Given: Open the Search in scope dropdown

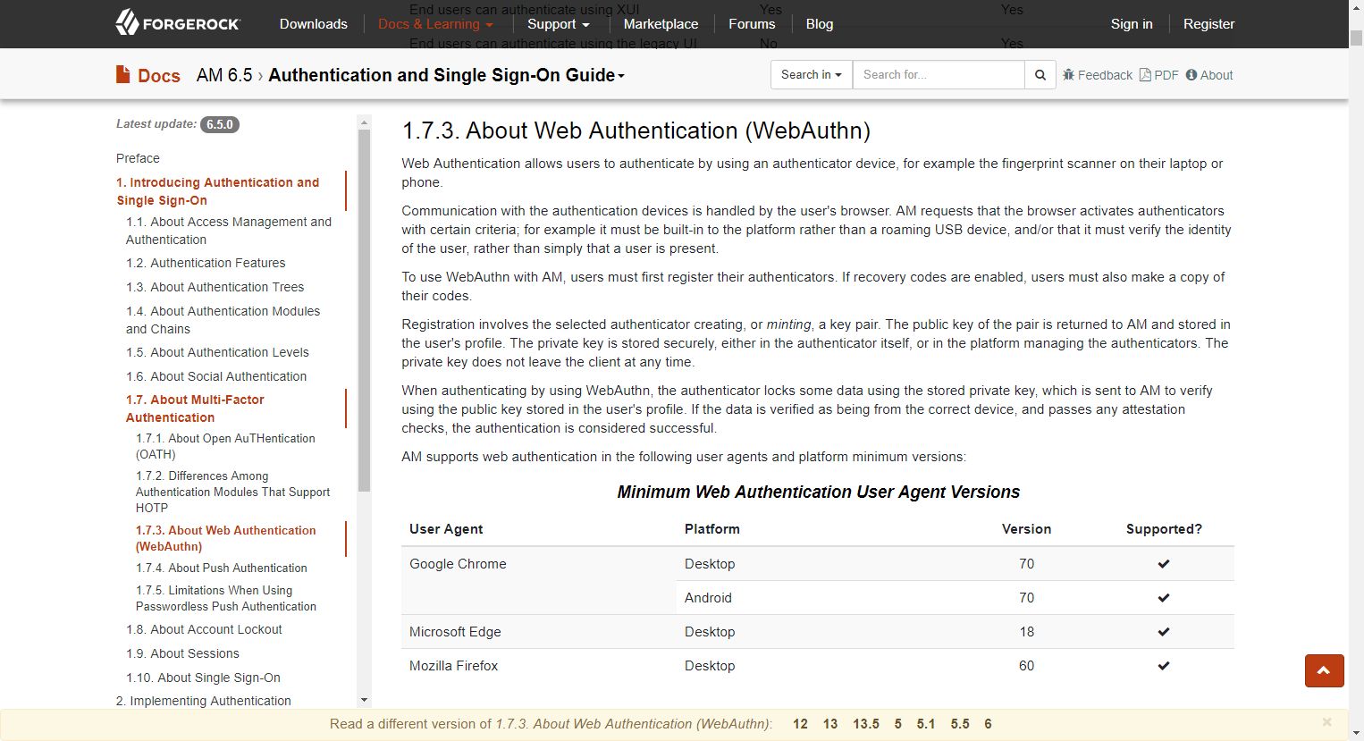Looking at the screenshot, I should point(810,74).
